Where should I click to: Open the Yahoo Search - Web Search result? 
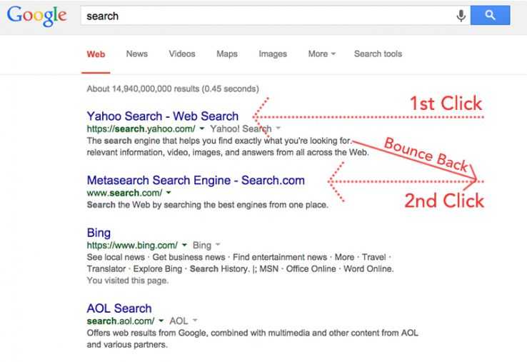(x=163, y=116)
